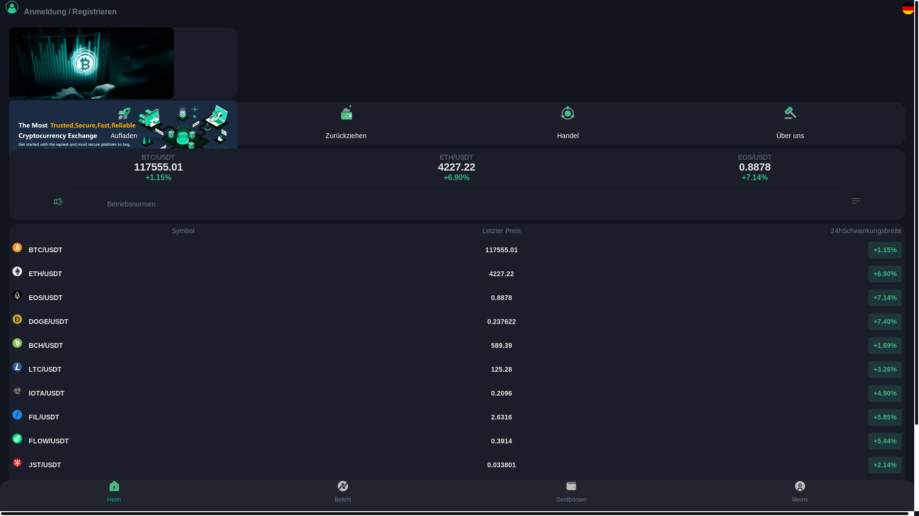Switch to Geldbörsen wallets tab

572,492
